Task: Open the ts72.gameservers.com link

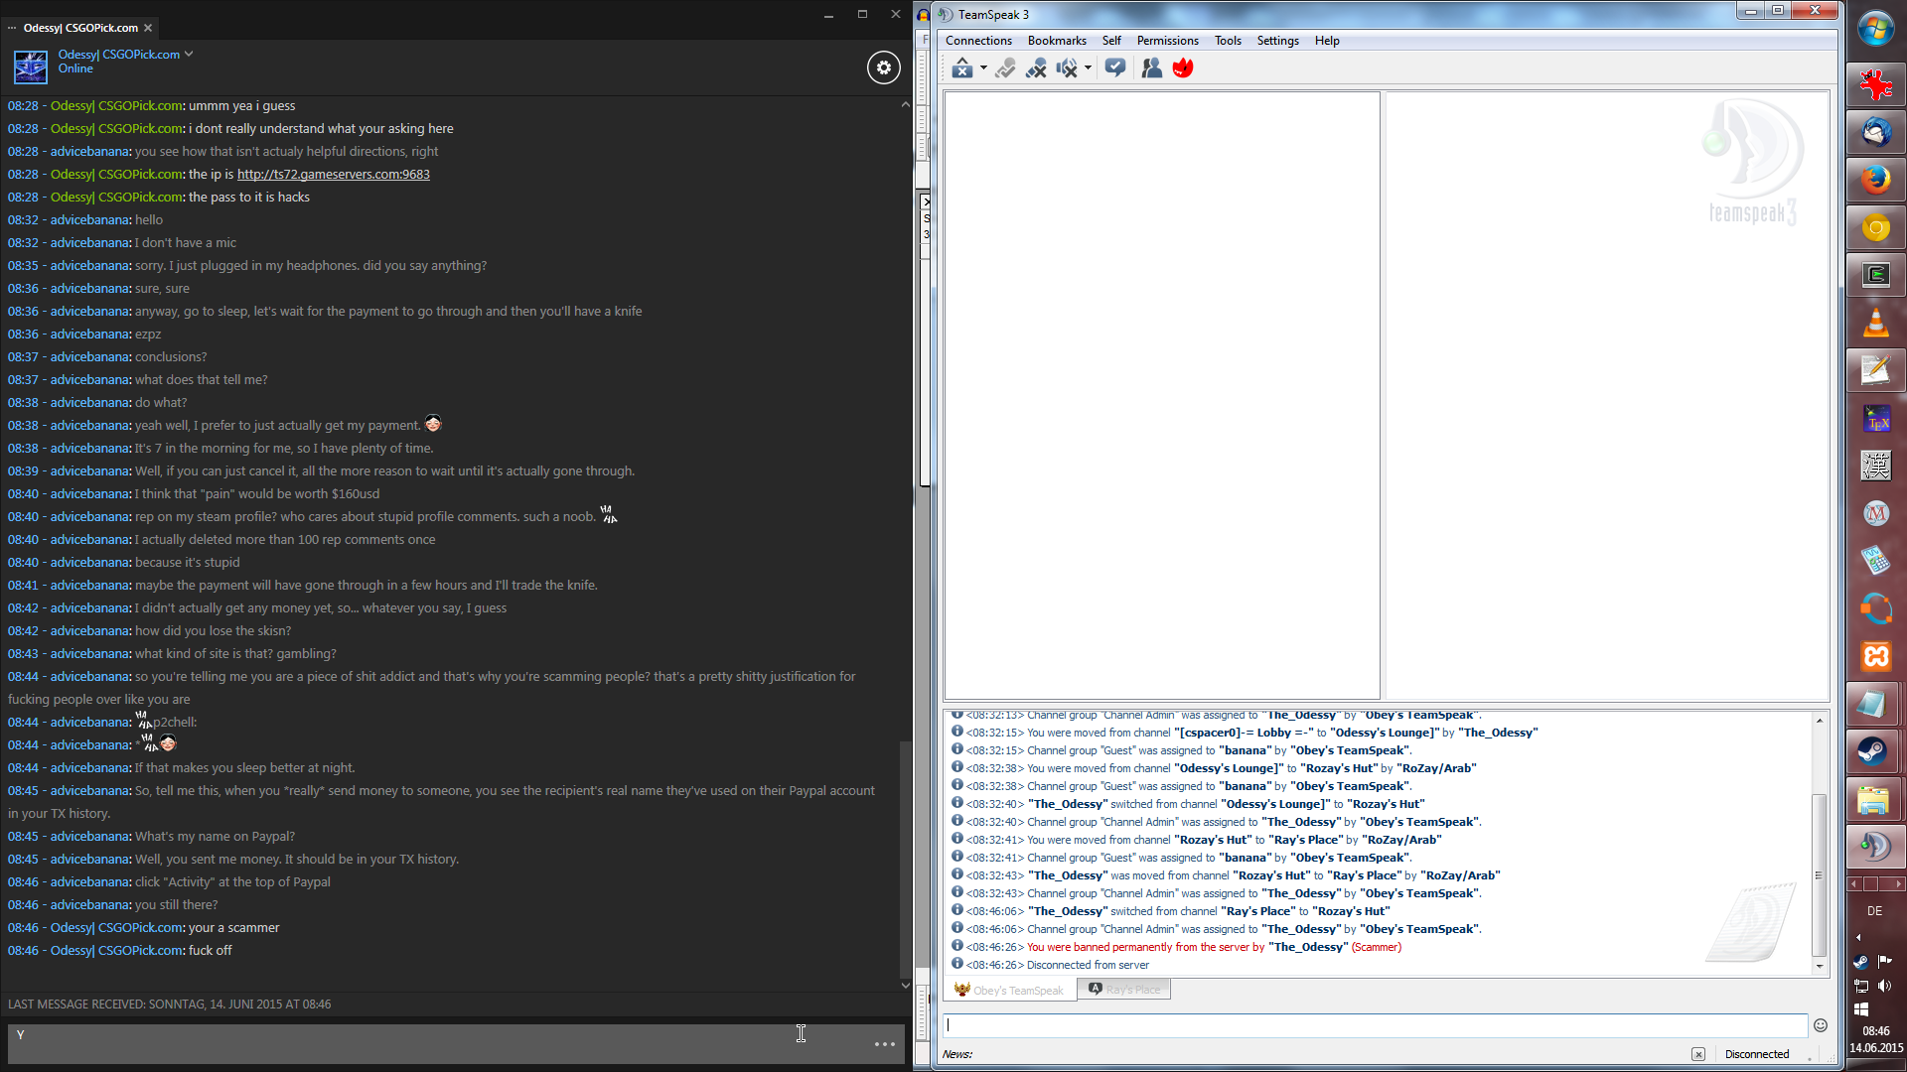Action: 333,175
